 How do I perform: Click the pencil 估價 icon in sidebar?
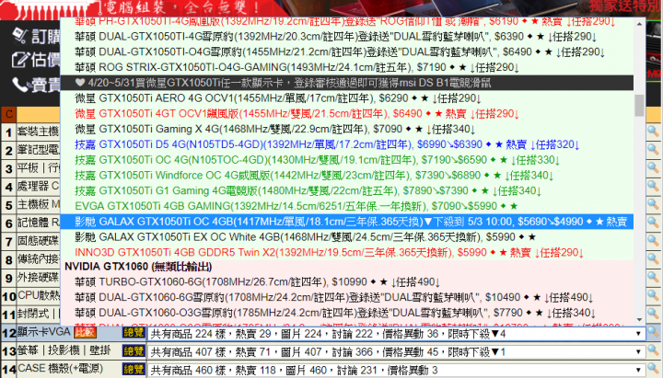(19, 60)
